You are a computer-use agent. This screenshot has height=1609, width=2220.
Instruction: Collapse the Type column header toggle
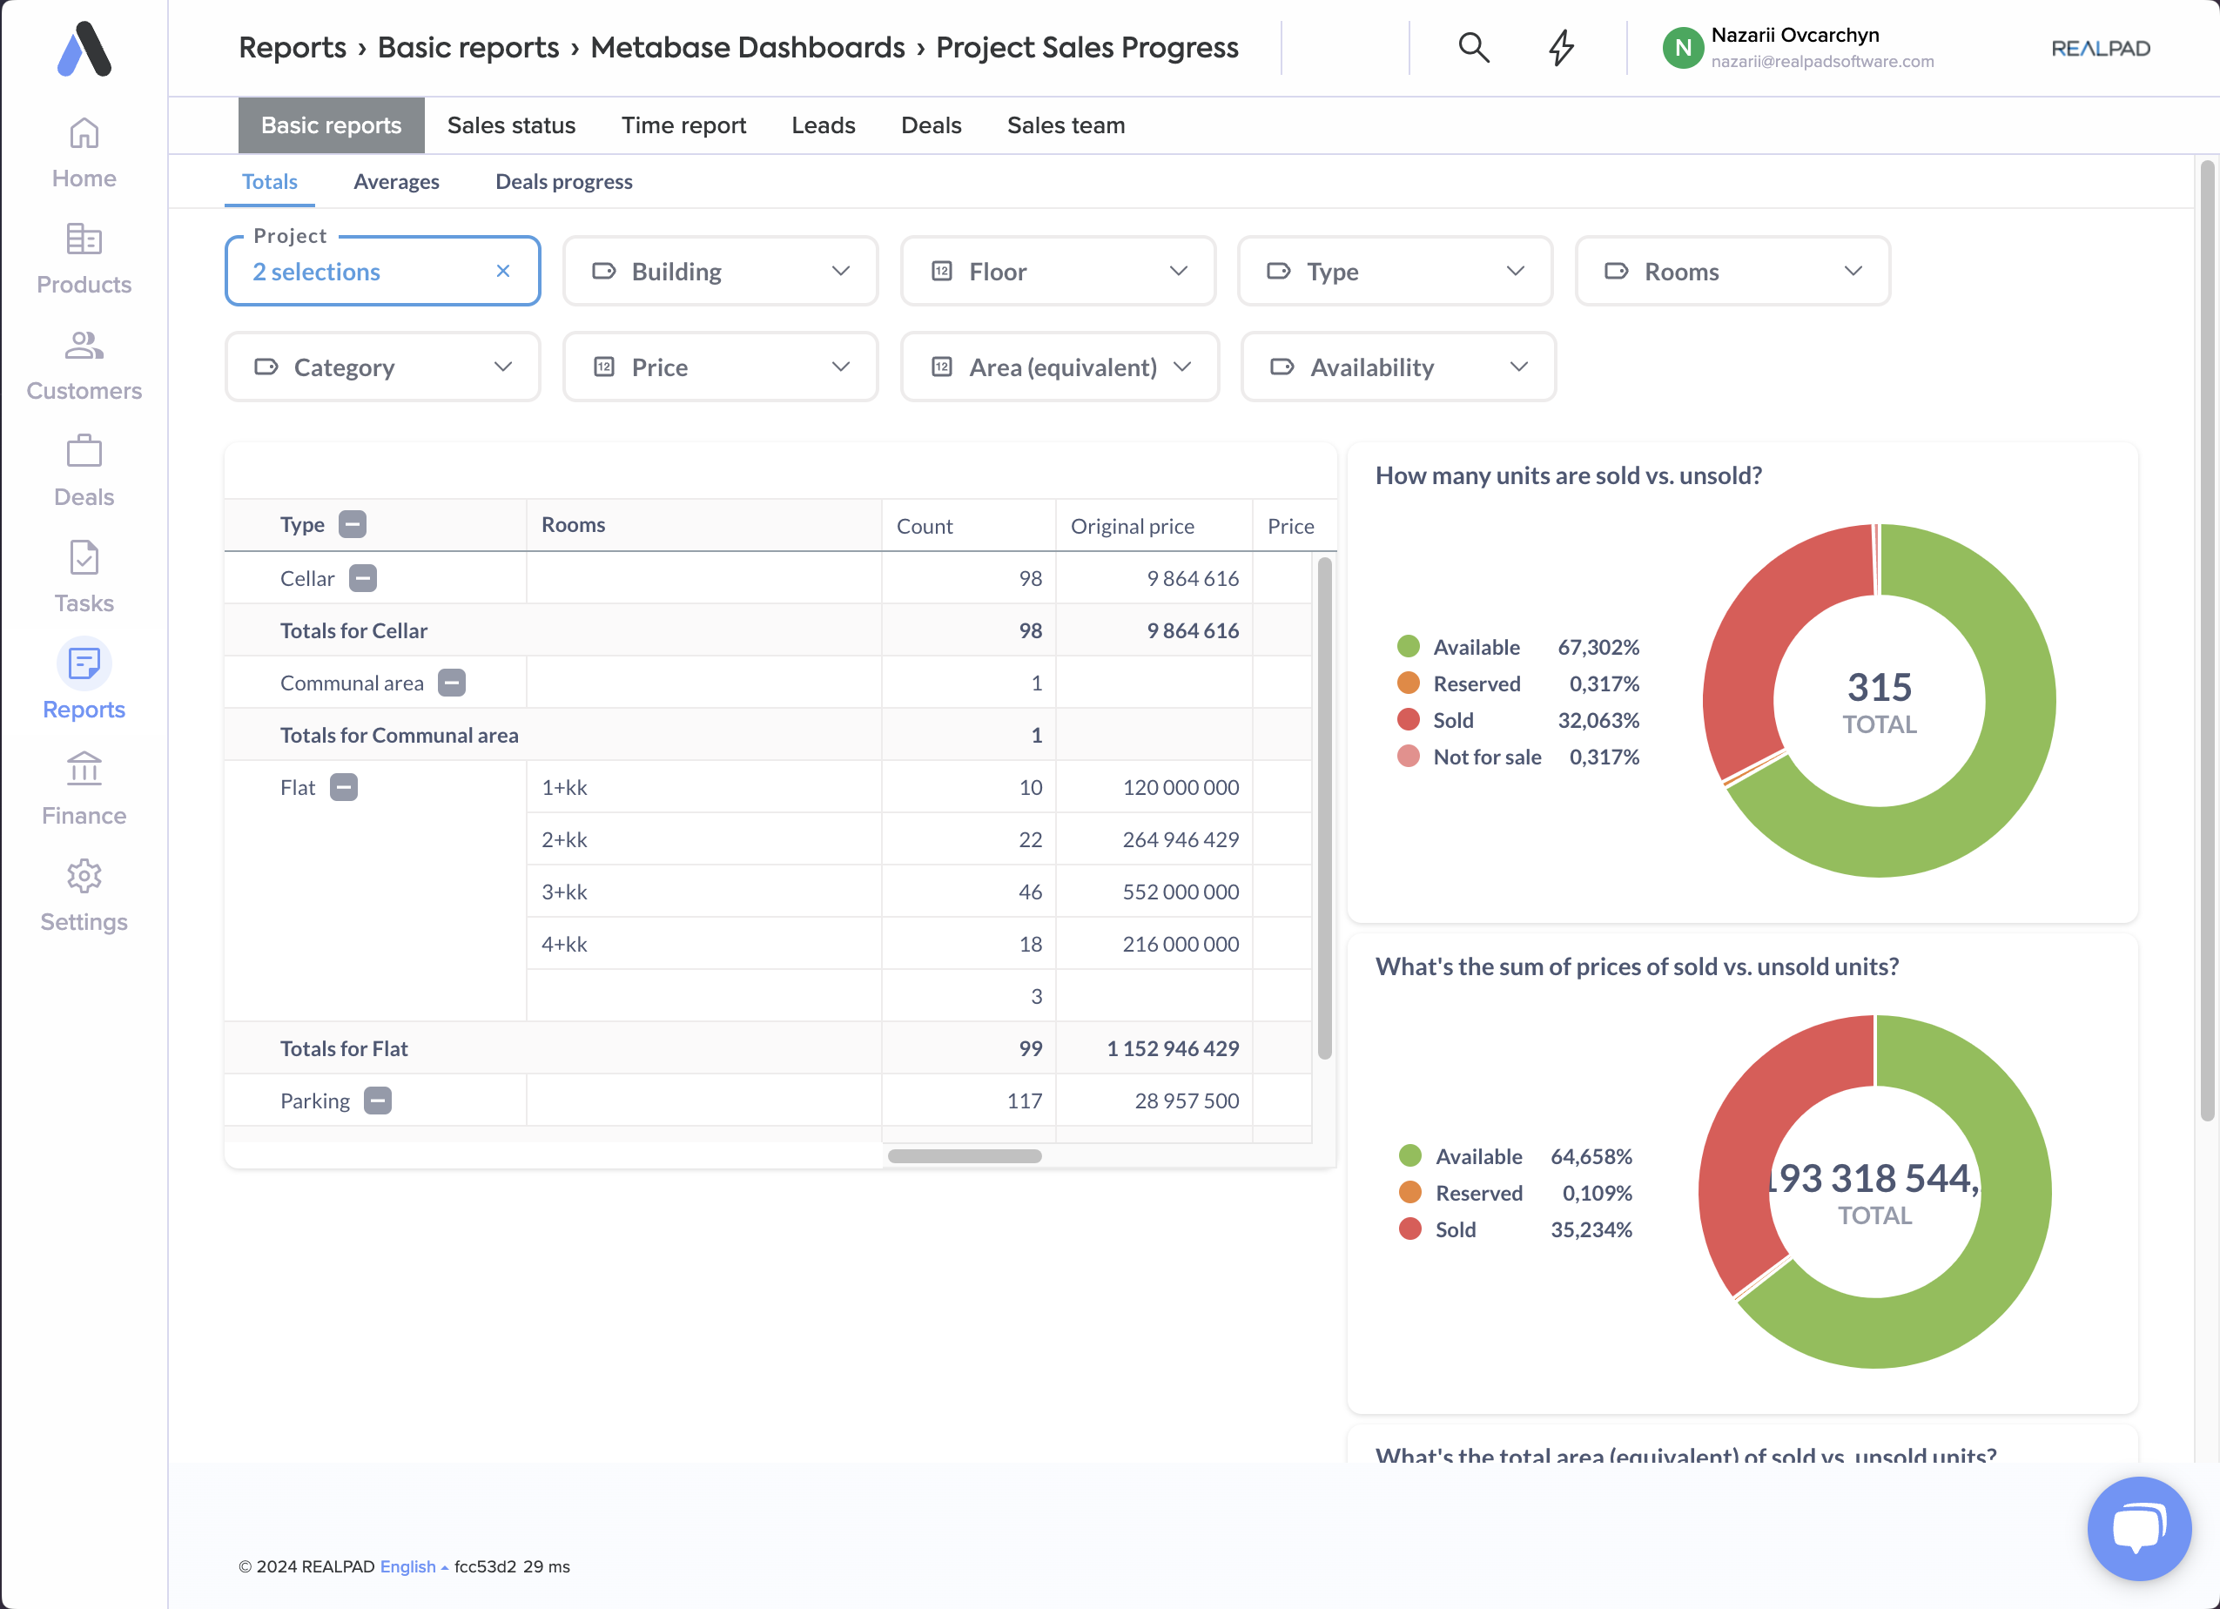(x=353, y=525)
